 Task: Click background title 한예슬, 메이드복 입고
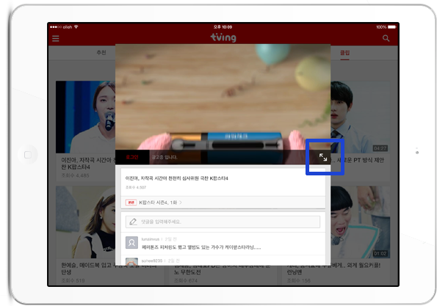coord(88,269)
